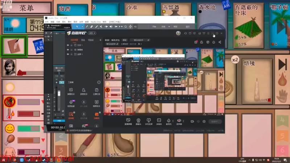The height and width of the screenshot is (163, 290).
Task: Expand the microphone options arrow
Action: click(173, 121)
